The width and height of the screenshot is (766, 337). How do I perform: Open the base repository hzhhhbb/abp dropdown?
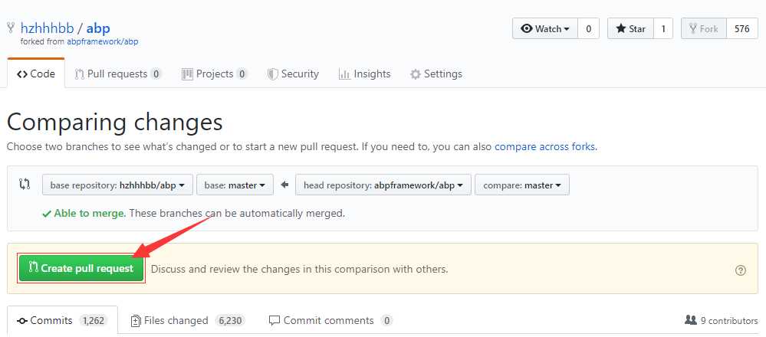pos(118,185)
